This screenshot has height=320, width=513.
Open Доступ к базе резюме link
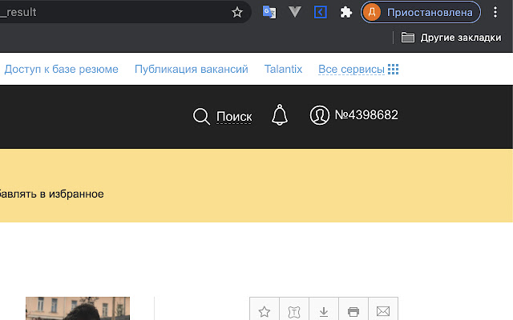coord(61,70)
